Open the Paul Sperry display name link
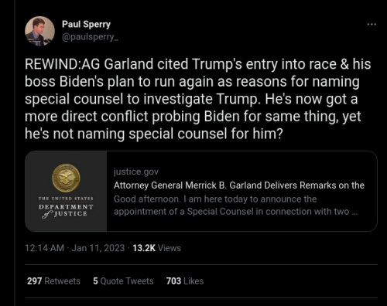The image size is (387, 306). click(x=86, y=24)
